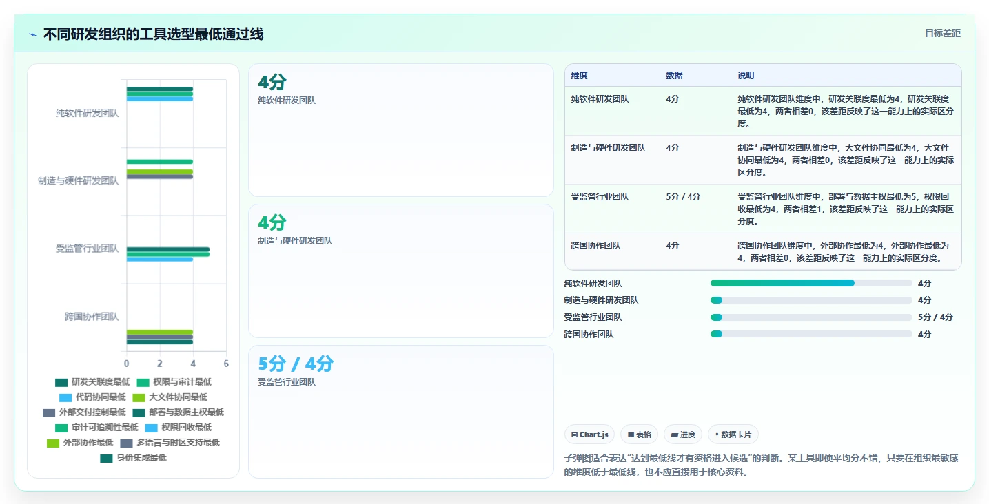
Task: Click the 子弹图 footnote paragraph
Action: coord(762,465)
